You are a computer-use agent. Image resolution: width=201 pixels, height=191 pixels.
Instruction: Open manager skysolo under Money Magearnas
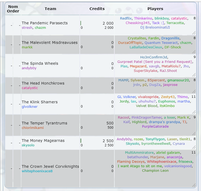point(28,145)
